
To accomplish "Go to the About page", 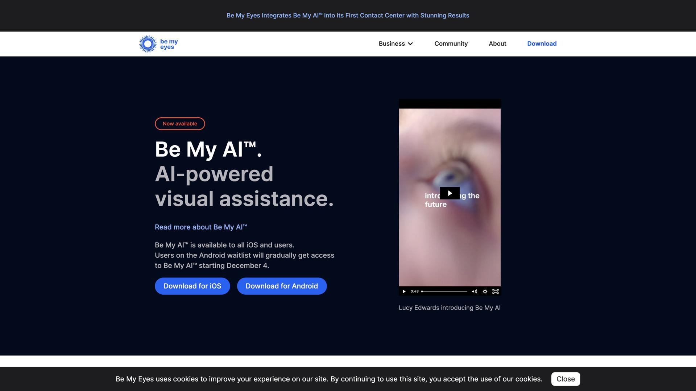I will click(x=497, y=44).
